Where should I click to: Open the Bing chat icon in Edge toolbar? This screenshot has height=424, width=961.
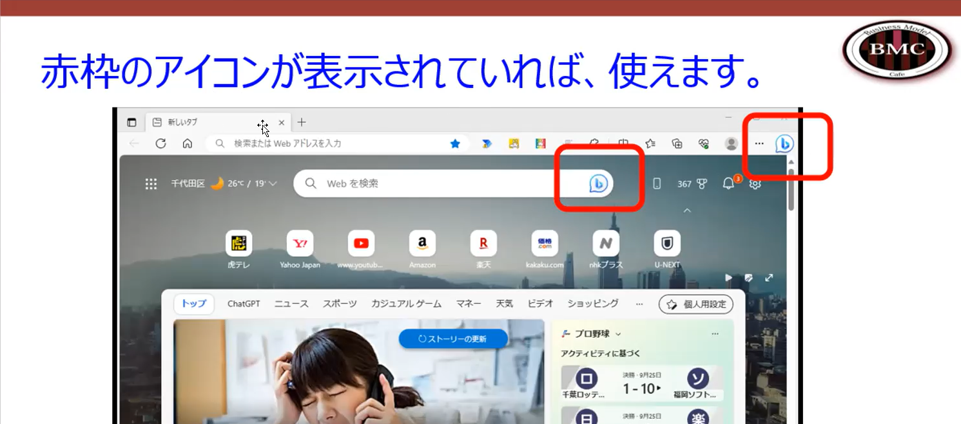(784, 144)
